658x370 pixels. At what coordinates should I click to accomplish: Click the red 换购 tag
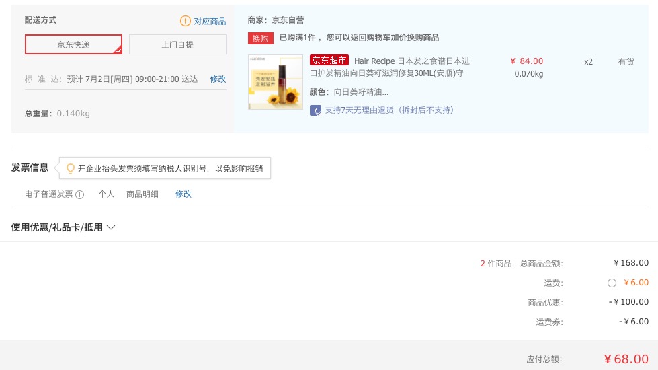click(261, 38)
